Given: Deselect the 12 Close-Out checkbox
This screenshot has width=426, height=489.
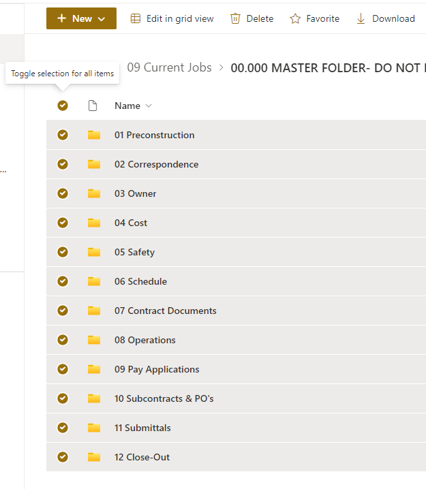Looking at the screenshot, I should pos(63,457).
